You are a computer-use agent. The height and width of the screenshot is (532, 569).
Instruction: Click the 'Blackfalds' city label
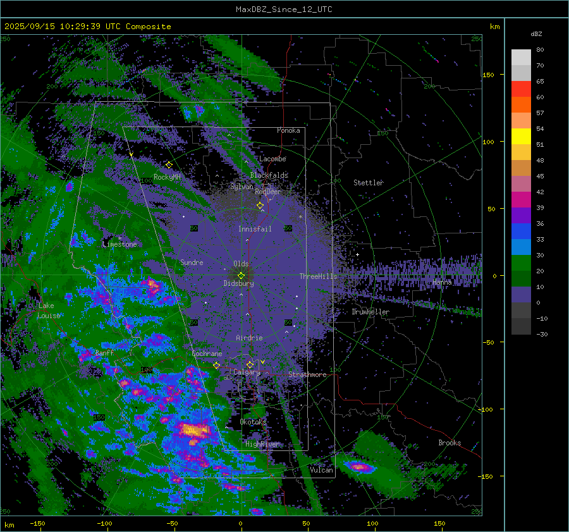269,175
